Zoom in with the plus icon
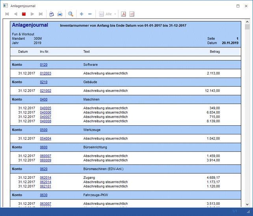 pyautogui.click(x=82, y=14)
